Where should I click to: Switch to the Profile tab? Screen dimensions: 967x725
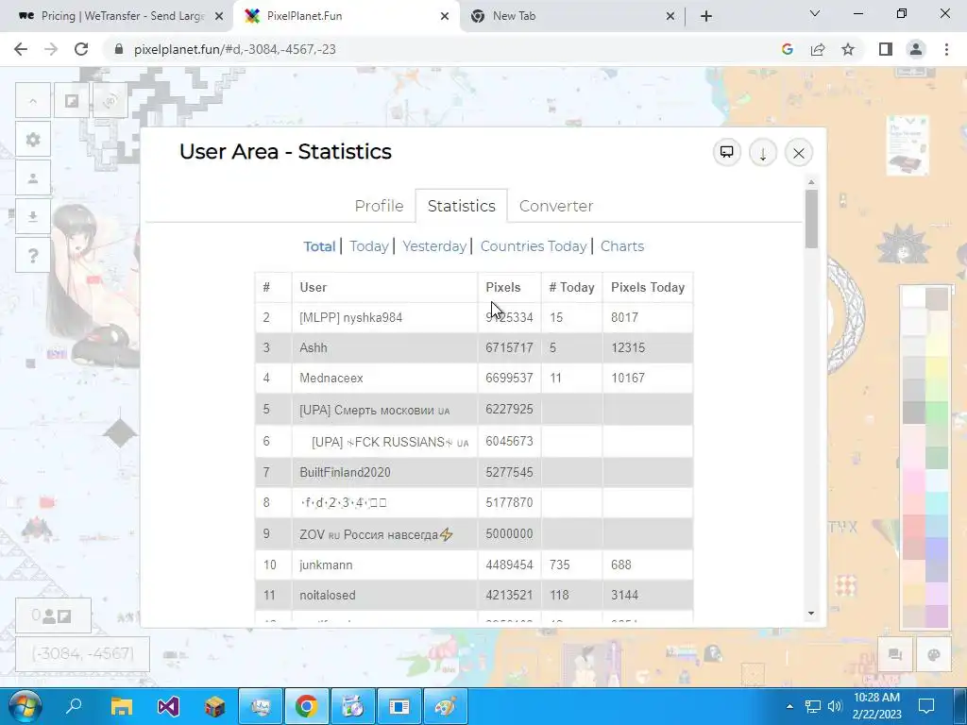(x=379, y=206)
